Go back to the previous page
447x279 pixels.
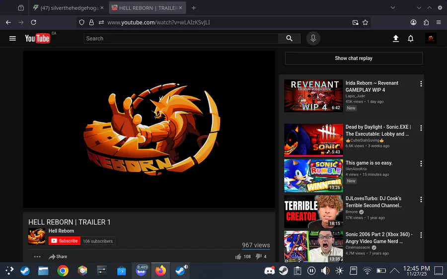click(8, 22)
